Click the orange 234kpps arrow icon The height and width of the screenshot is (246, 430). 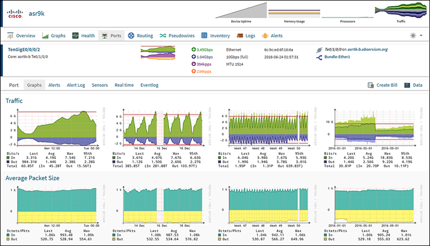(x=193, y=71)
